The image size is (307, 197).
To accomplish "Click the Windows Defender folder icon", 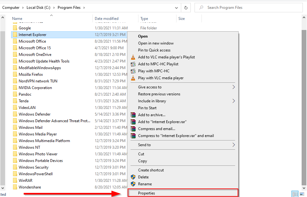I will click(x=15, y=114).
